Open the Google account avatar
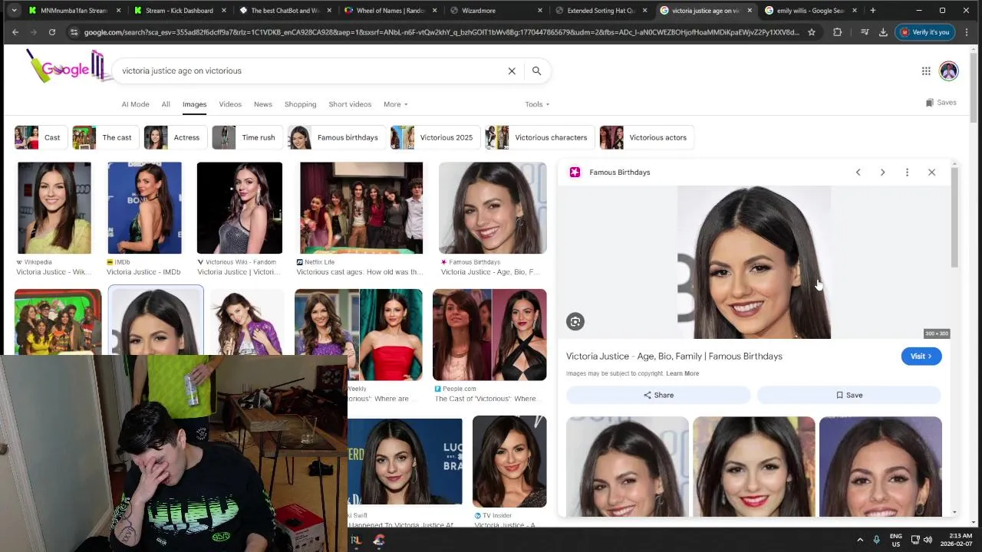 pos(949,71)
